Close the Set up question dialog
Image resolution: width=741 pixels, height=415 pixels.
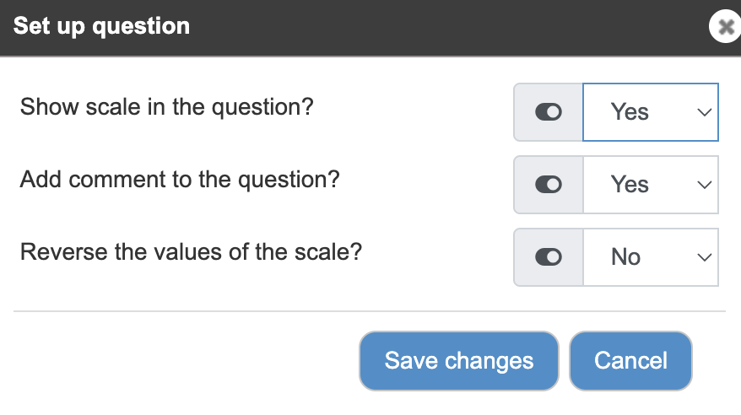(x=726, y=26)
